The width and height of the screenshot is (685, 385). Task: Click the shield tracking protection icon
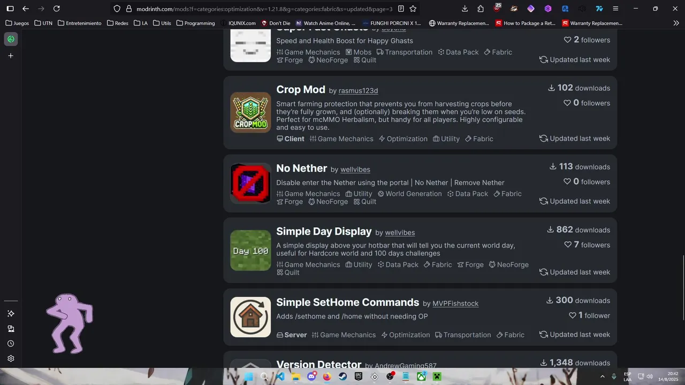[x=117, y=9]
